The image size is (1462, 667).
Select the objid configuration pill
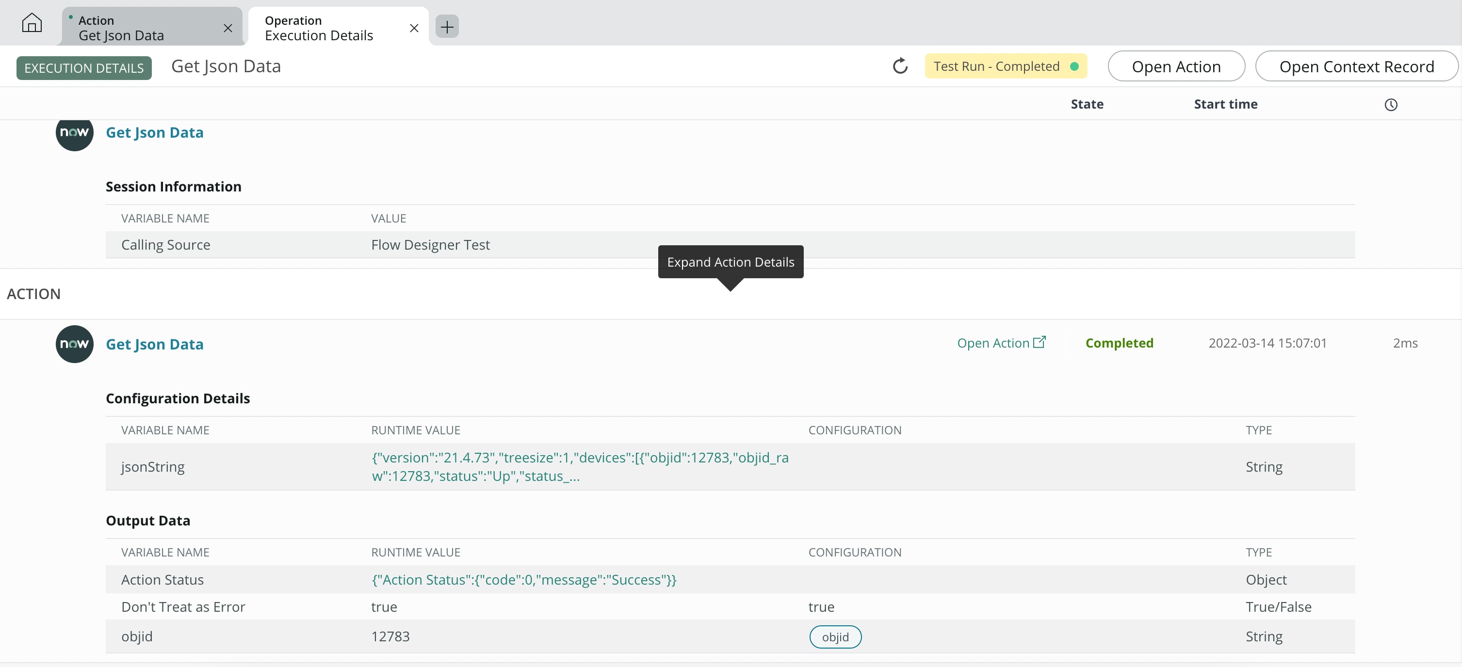click(x=835, y=636)
